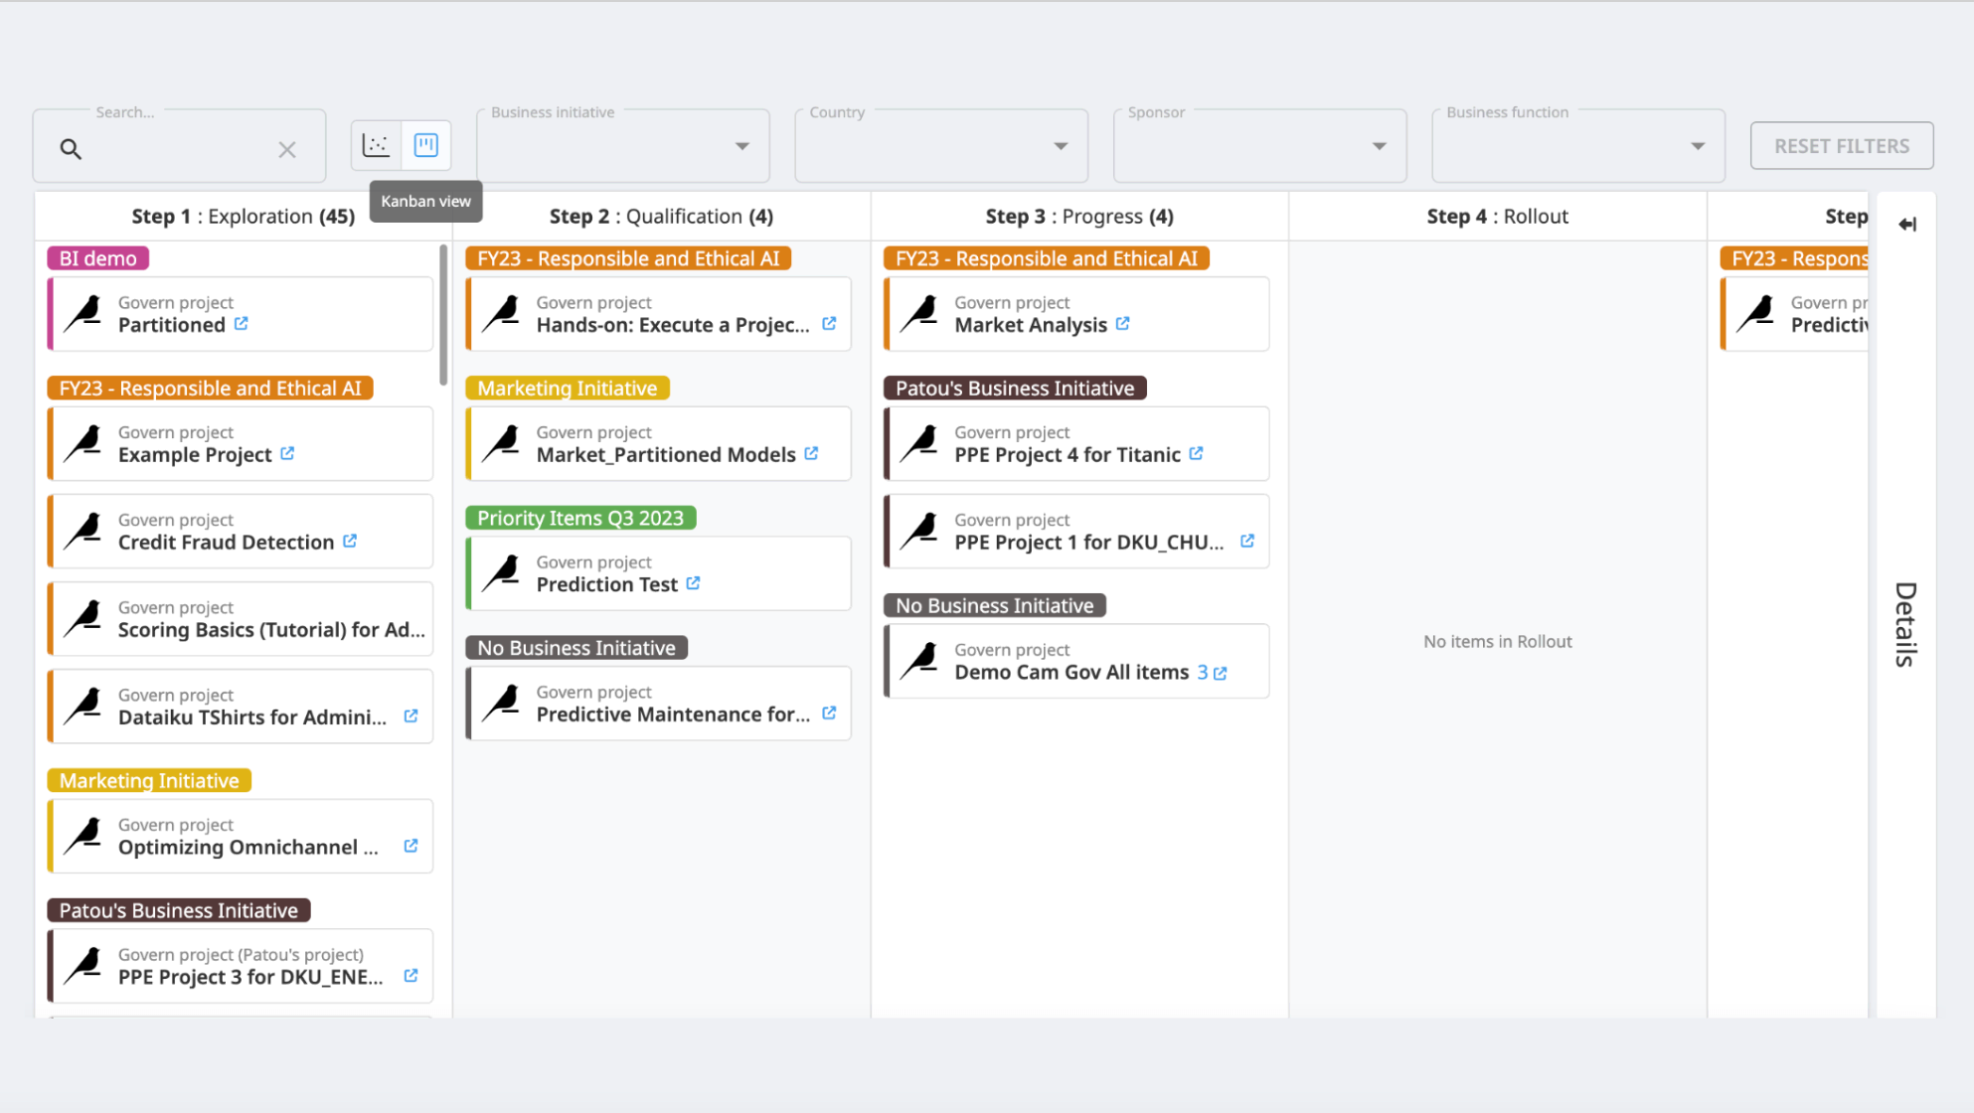Open the Country filter dropdown
The width and height of the screenshot is (1974, 1113).
pyautogui.click(x=941, y=146)
